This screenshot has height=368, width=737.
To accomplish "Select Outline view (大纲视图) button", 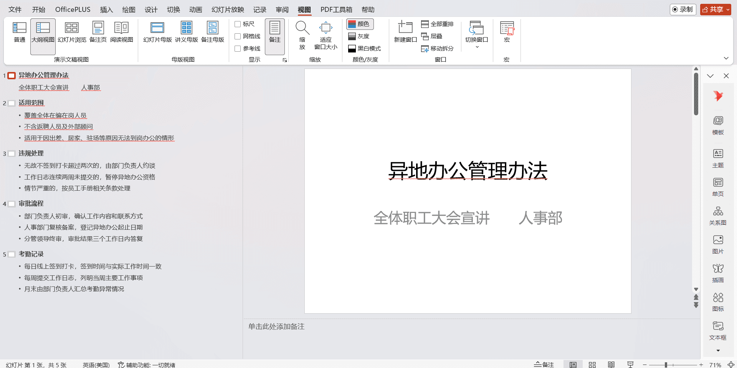I will tap(43, 36).
